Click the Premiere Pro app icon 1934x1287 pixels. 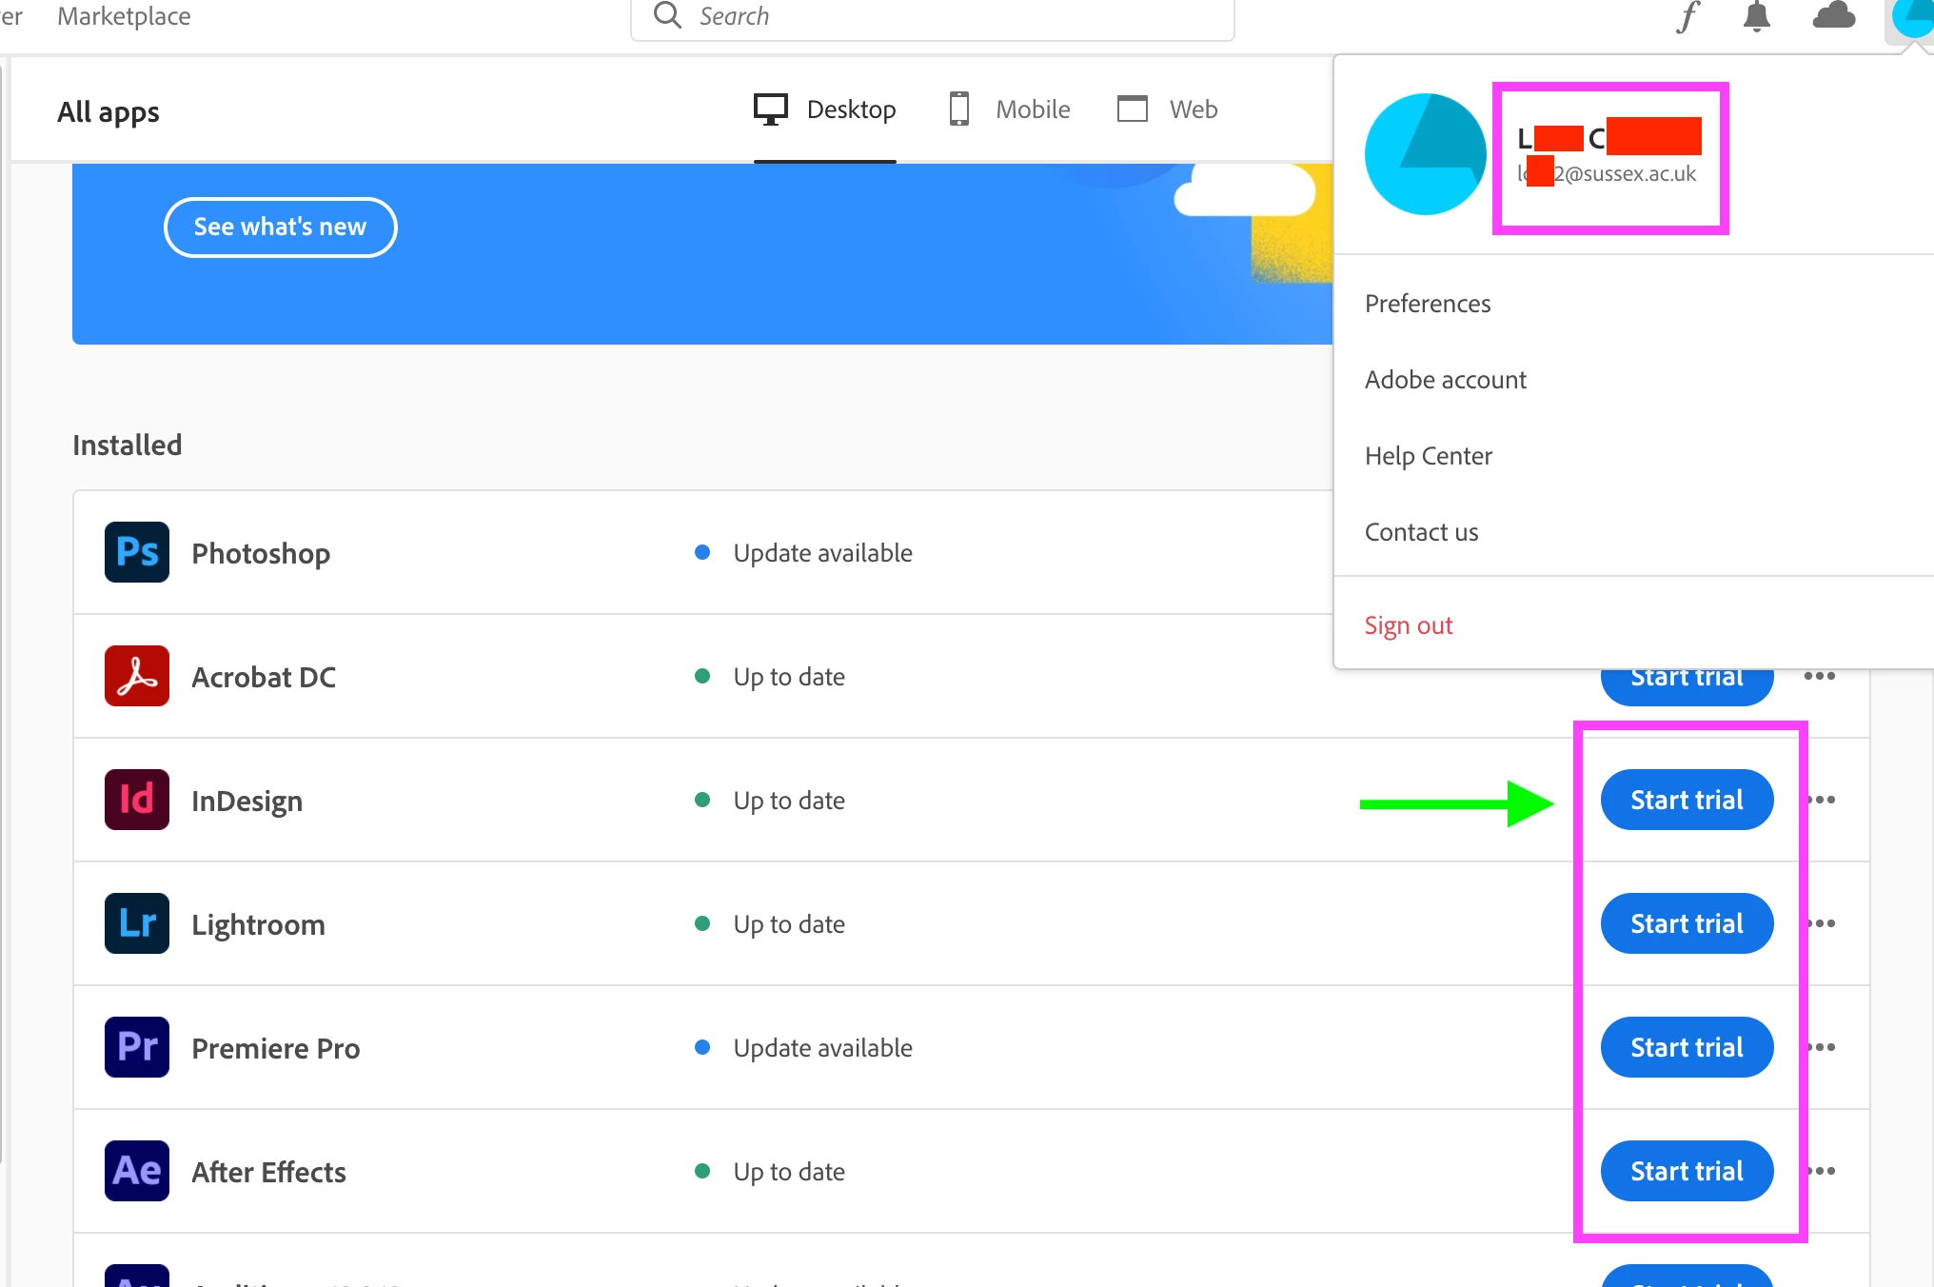tap(137, 1047)
